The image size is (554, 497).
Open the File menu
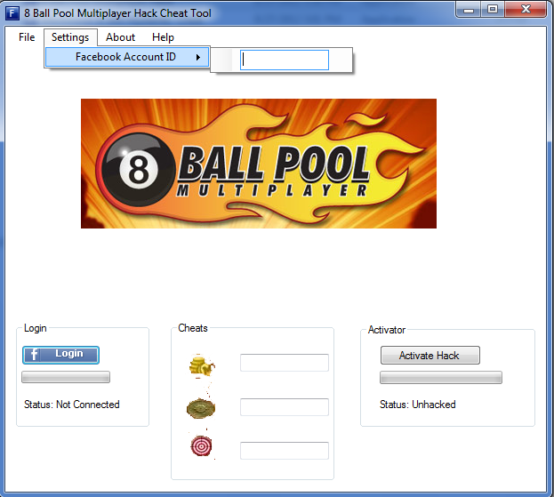point(27,37)
